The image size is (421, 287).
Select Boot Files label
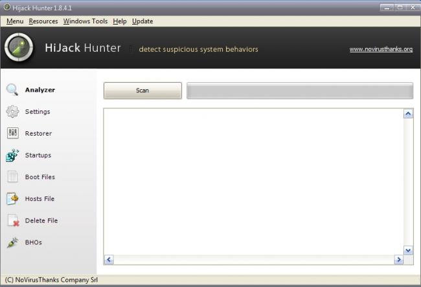40,177
